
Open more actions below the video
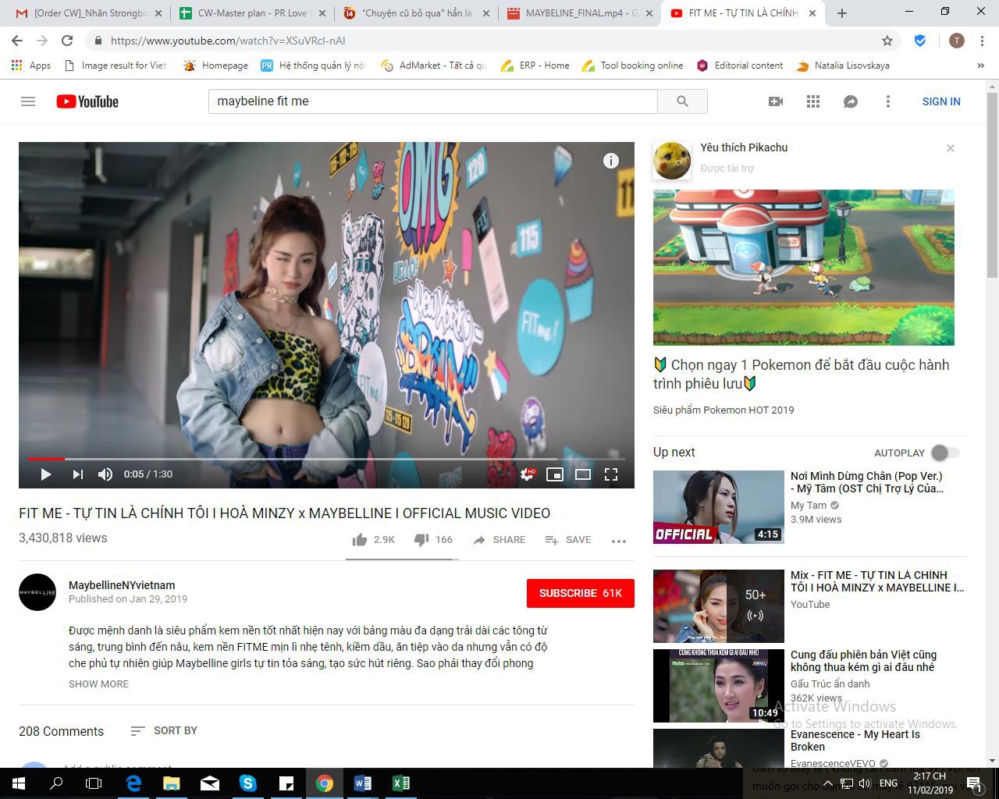pos(619,541)
